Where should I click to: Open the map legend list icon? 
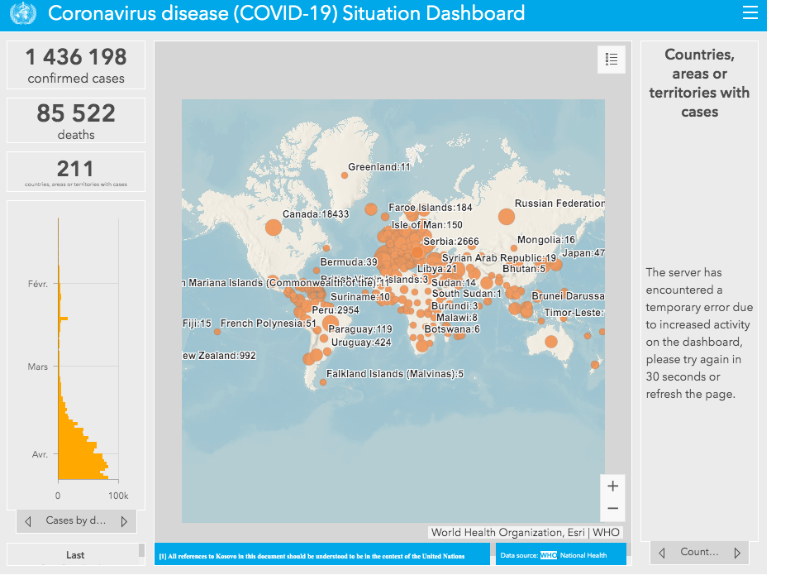click(x=612, y=60)
